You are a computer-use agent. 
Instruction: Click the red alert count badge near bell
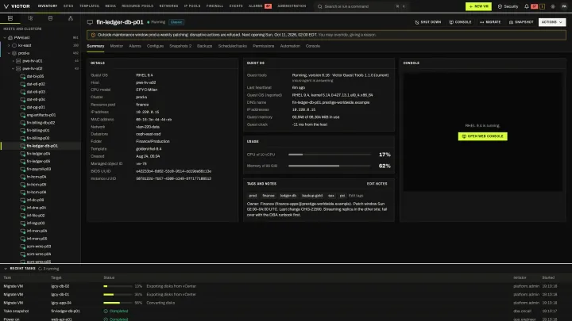point(534,6)
